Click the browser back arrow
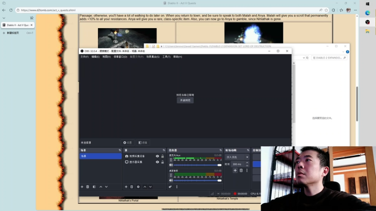This screenshot has width=376, height=211. coord(4,10)
